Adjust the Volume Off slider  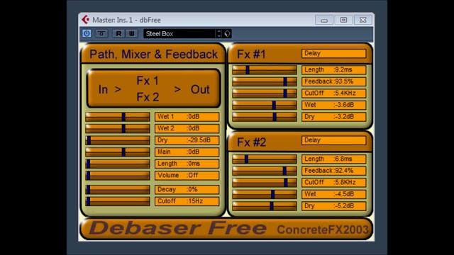pos(118,175)
